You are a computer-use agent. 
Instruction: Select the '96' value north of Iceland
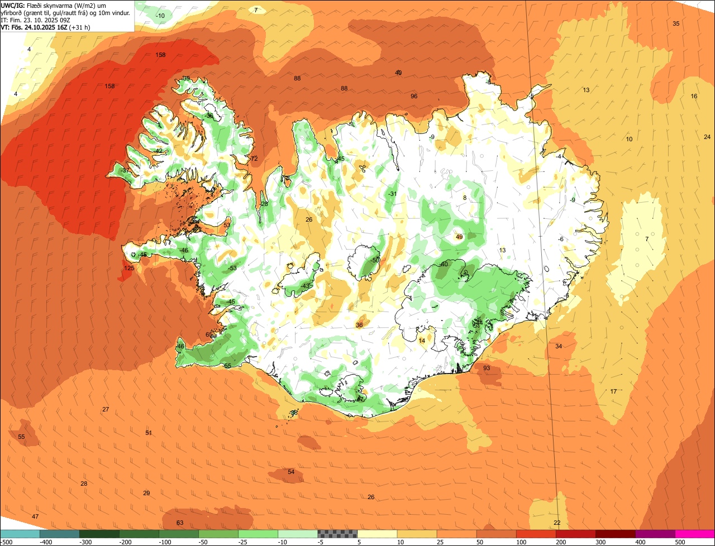click(x=414, y=97)
